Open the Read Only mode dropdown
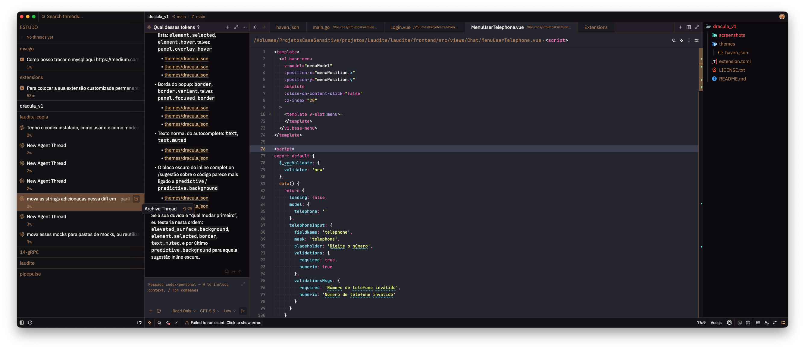Viewport: 805px width, 350px height. coord(184,311)
